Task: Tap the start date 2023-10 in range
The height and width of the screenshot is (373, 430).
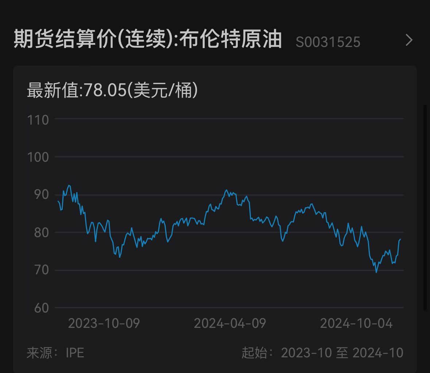Action: tap(306, 353)
